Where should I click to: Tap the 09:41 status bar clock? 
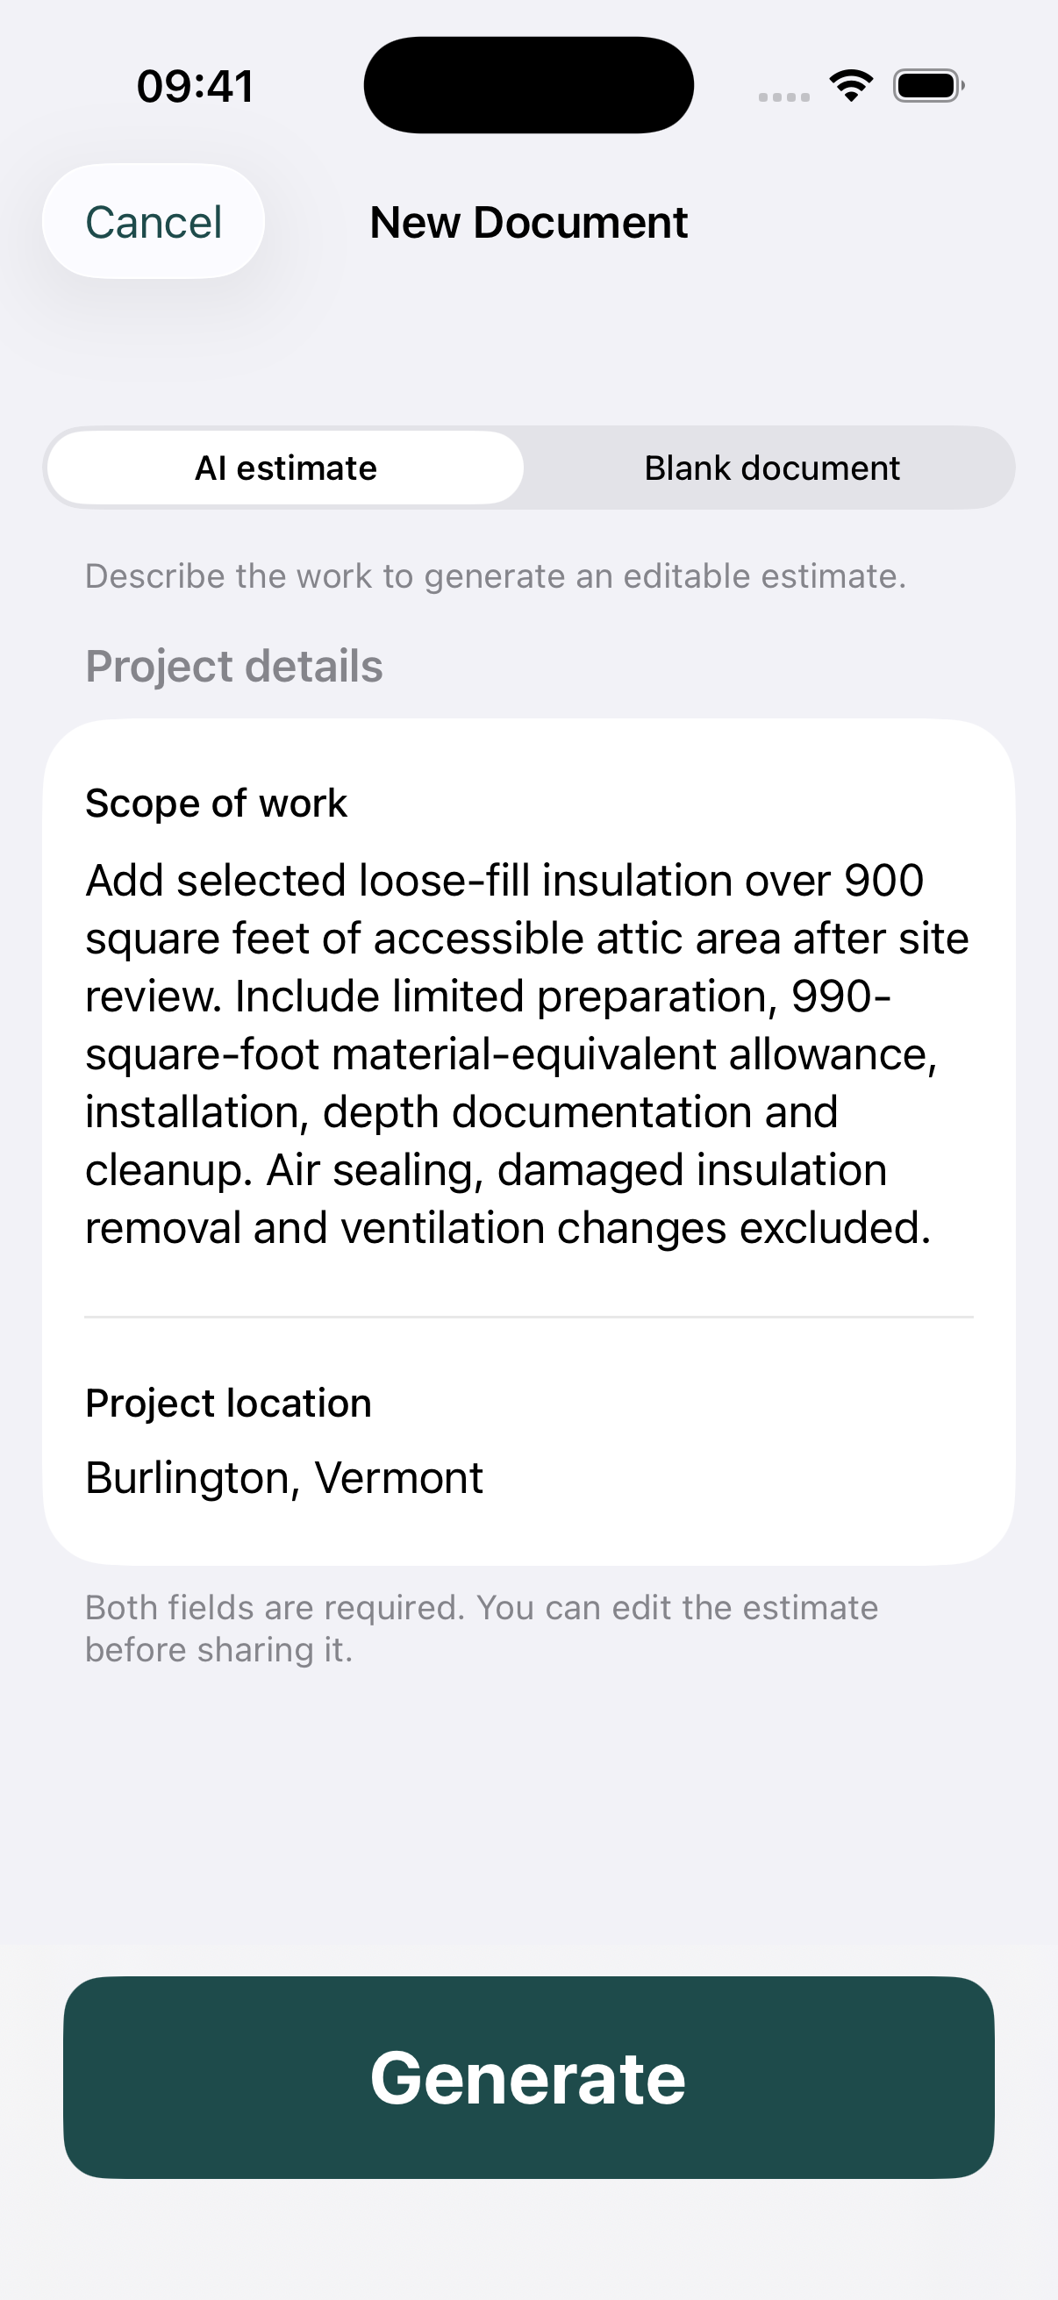pyautogui.click(x=195, y=87)
